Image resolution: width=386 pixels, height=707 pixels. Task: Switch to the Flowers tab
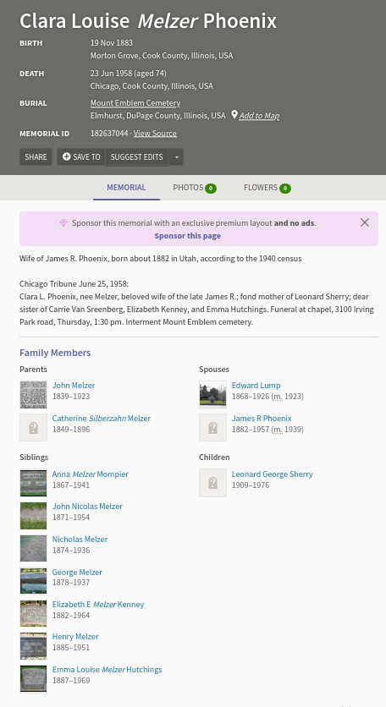(x=267, y=188)
